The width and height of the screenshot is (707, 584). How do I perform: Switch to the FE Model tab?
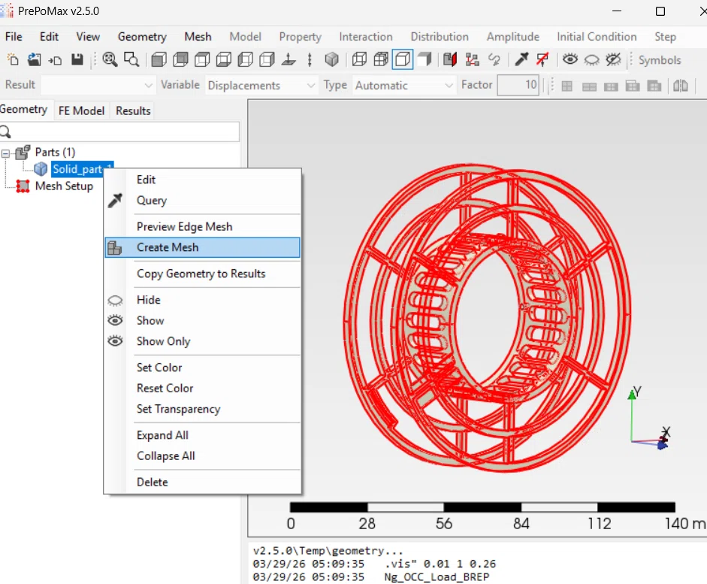tap(81, 110)
